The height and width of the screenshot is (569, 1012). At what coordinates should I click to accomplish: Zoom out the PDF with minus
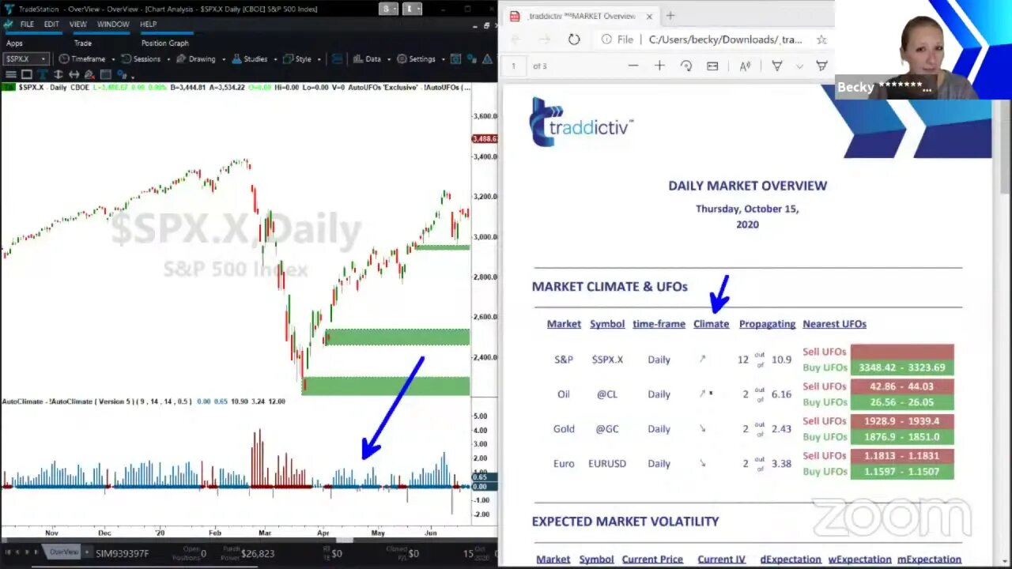tap(633, 66)
